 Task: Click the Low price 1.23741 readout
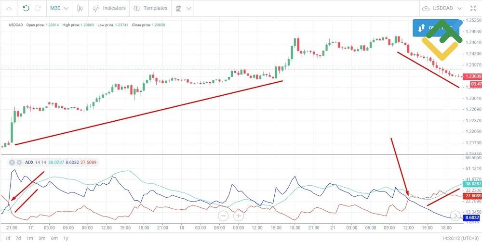click(x=113, y=25)
